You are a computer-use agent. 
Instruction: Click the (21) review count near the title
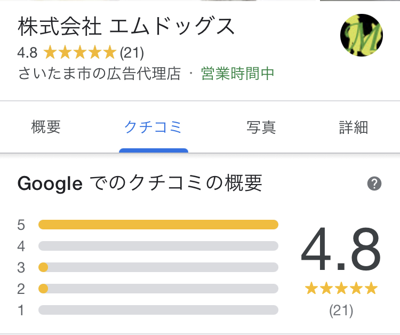(x=132, y=53)
